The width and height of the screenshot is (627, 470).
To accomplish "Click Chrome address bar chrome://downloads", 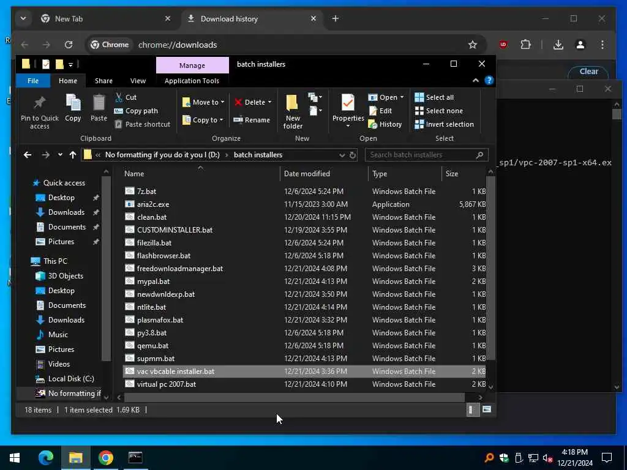I will (178, 45).
